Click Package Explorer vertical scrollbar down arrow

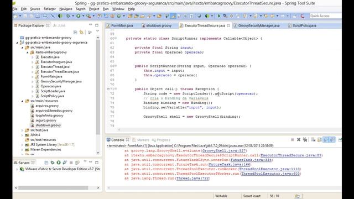[x=98, y=153]
